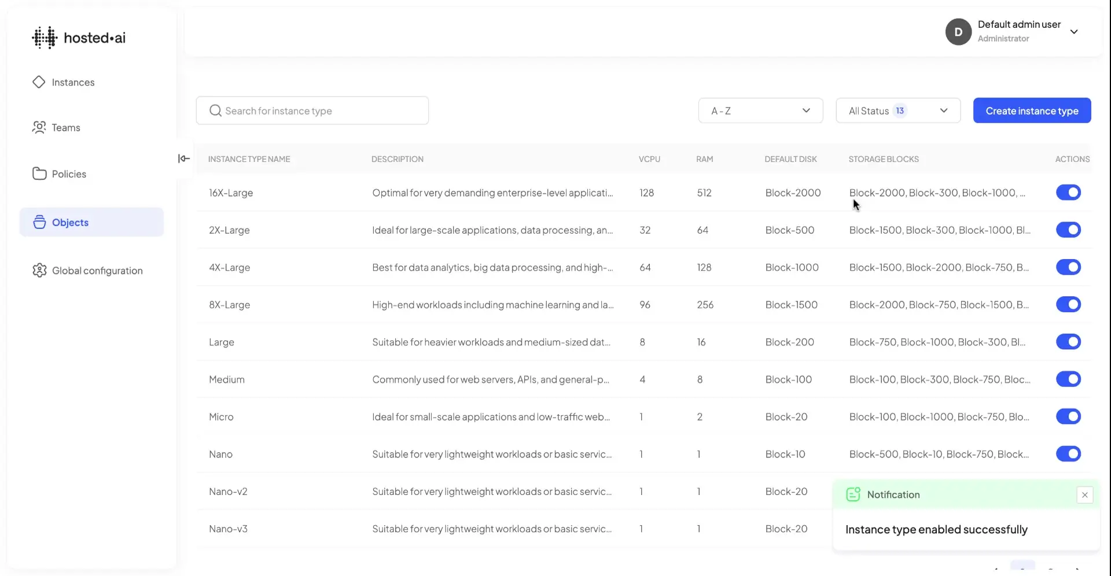The width and height of the screenshot is (1111, 576).
Task: Click the search magnifier icon
Action: 215,110
